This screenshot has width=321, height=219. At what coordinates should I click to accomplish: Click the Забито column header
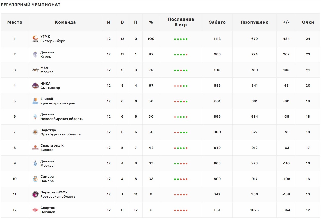point(217,22)
